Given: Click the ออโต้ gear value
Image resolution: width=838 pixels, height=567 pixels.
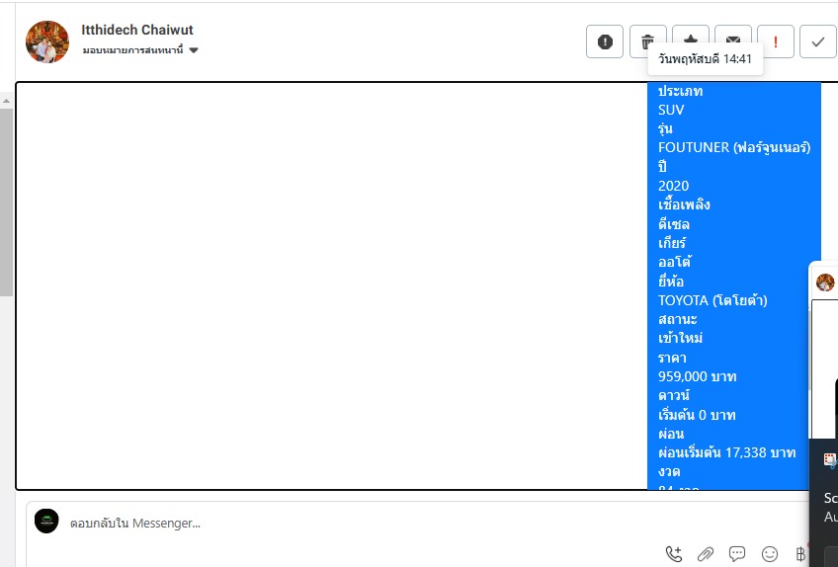Looking at the screenshot, I should [x=675, y=262].
